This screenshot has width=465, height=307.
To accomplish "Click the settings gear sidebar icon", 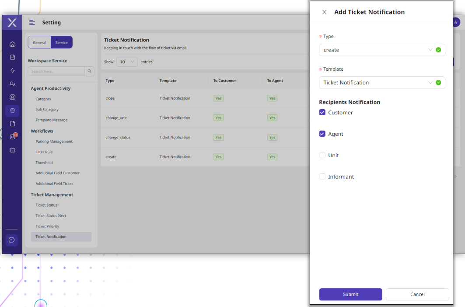I will click(x=12, y=110).
